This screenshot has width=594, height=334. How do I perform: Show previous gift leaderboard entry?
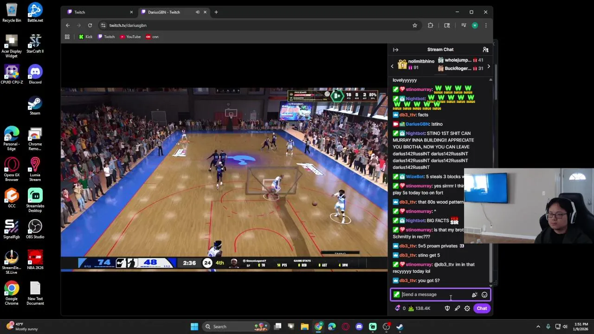click(392, 67)
